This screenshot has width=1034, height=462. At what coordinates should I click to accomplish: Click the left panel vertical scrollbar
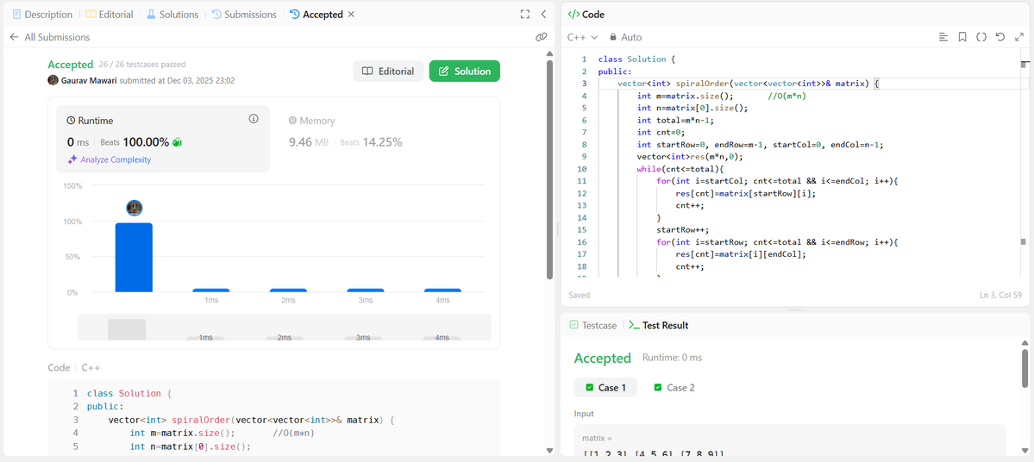pos(550,170)
